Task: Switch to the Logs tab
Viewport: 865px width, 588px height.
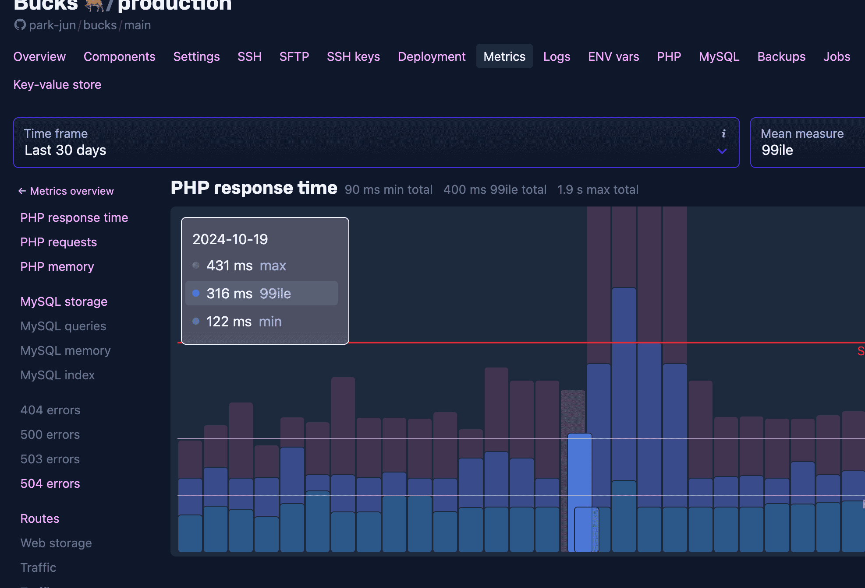Action: coord(557,56)
